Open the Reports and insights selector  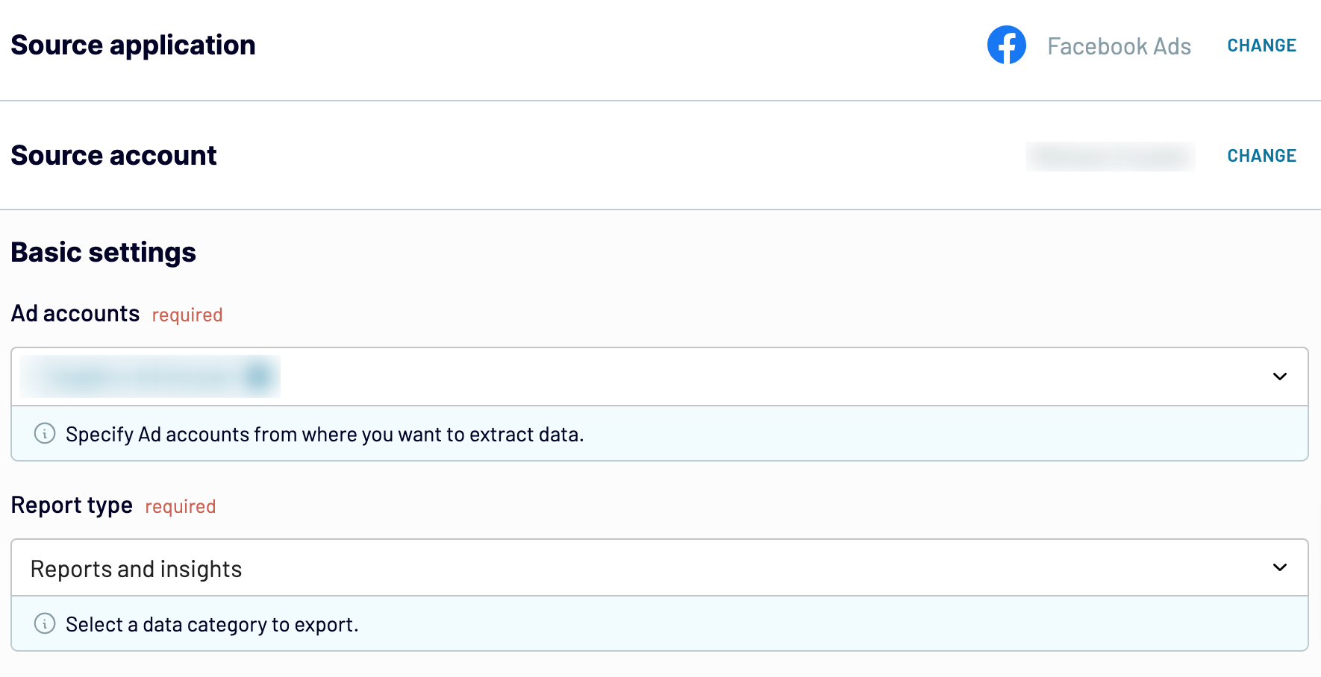pyautogui.click(x=660, y=567)
